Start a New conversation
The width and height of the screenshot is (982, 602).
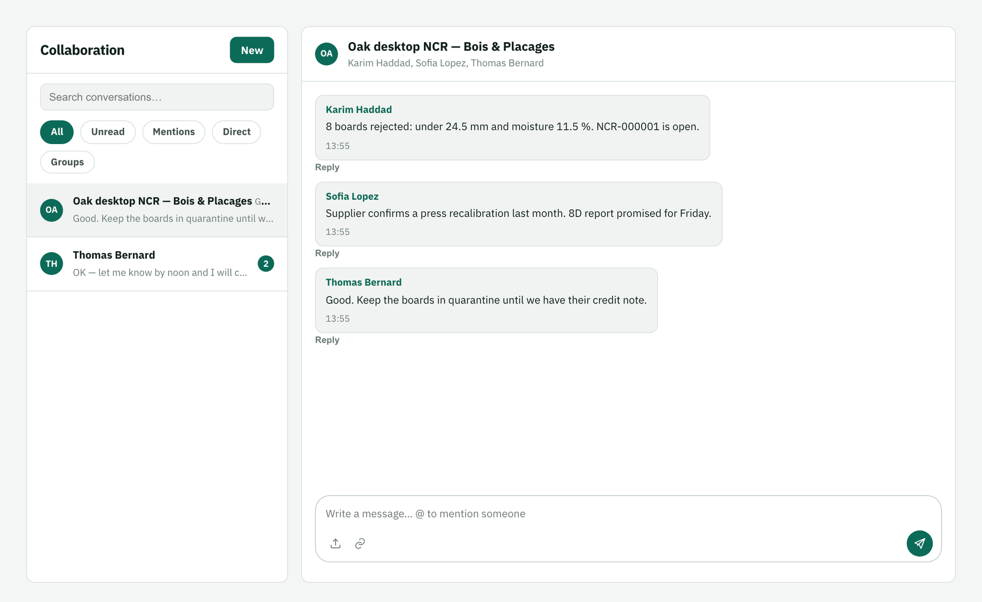tap(252, 50)
